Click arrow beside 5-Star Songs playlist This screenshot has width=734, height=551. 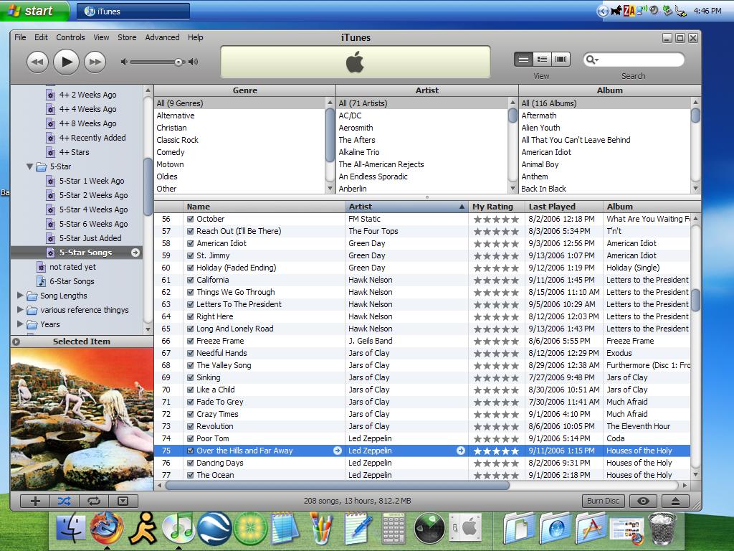click(135, 253)
